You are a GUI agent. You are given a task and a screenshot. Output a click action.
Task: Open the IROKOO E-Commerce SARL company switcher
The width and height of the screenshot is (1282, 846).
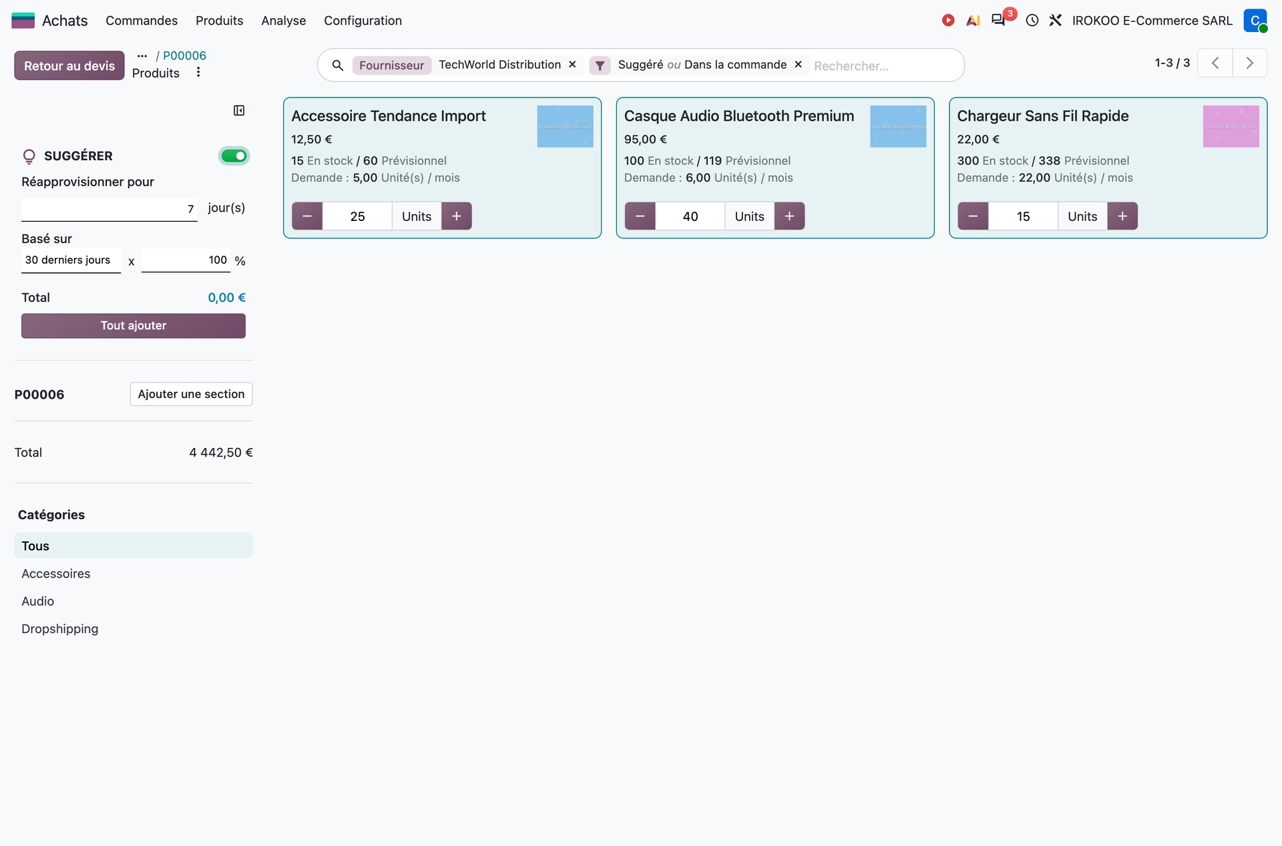click(1152, 21)
